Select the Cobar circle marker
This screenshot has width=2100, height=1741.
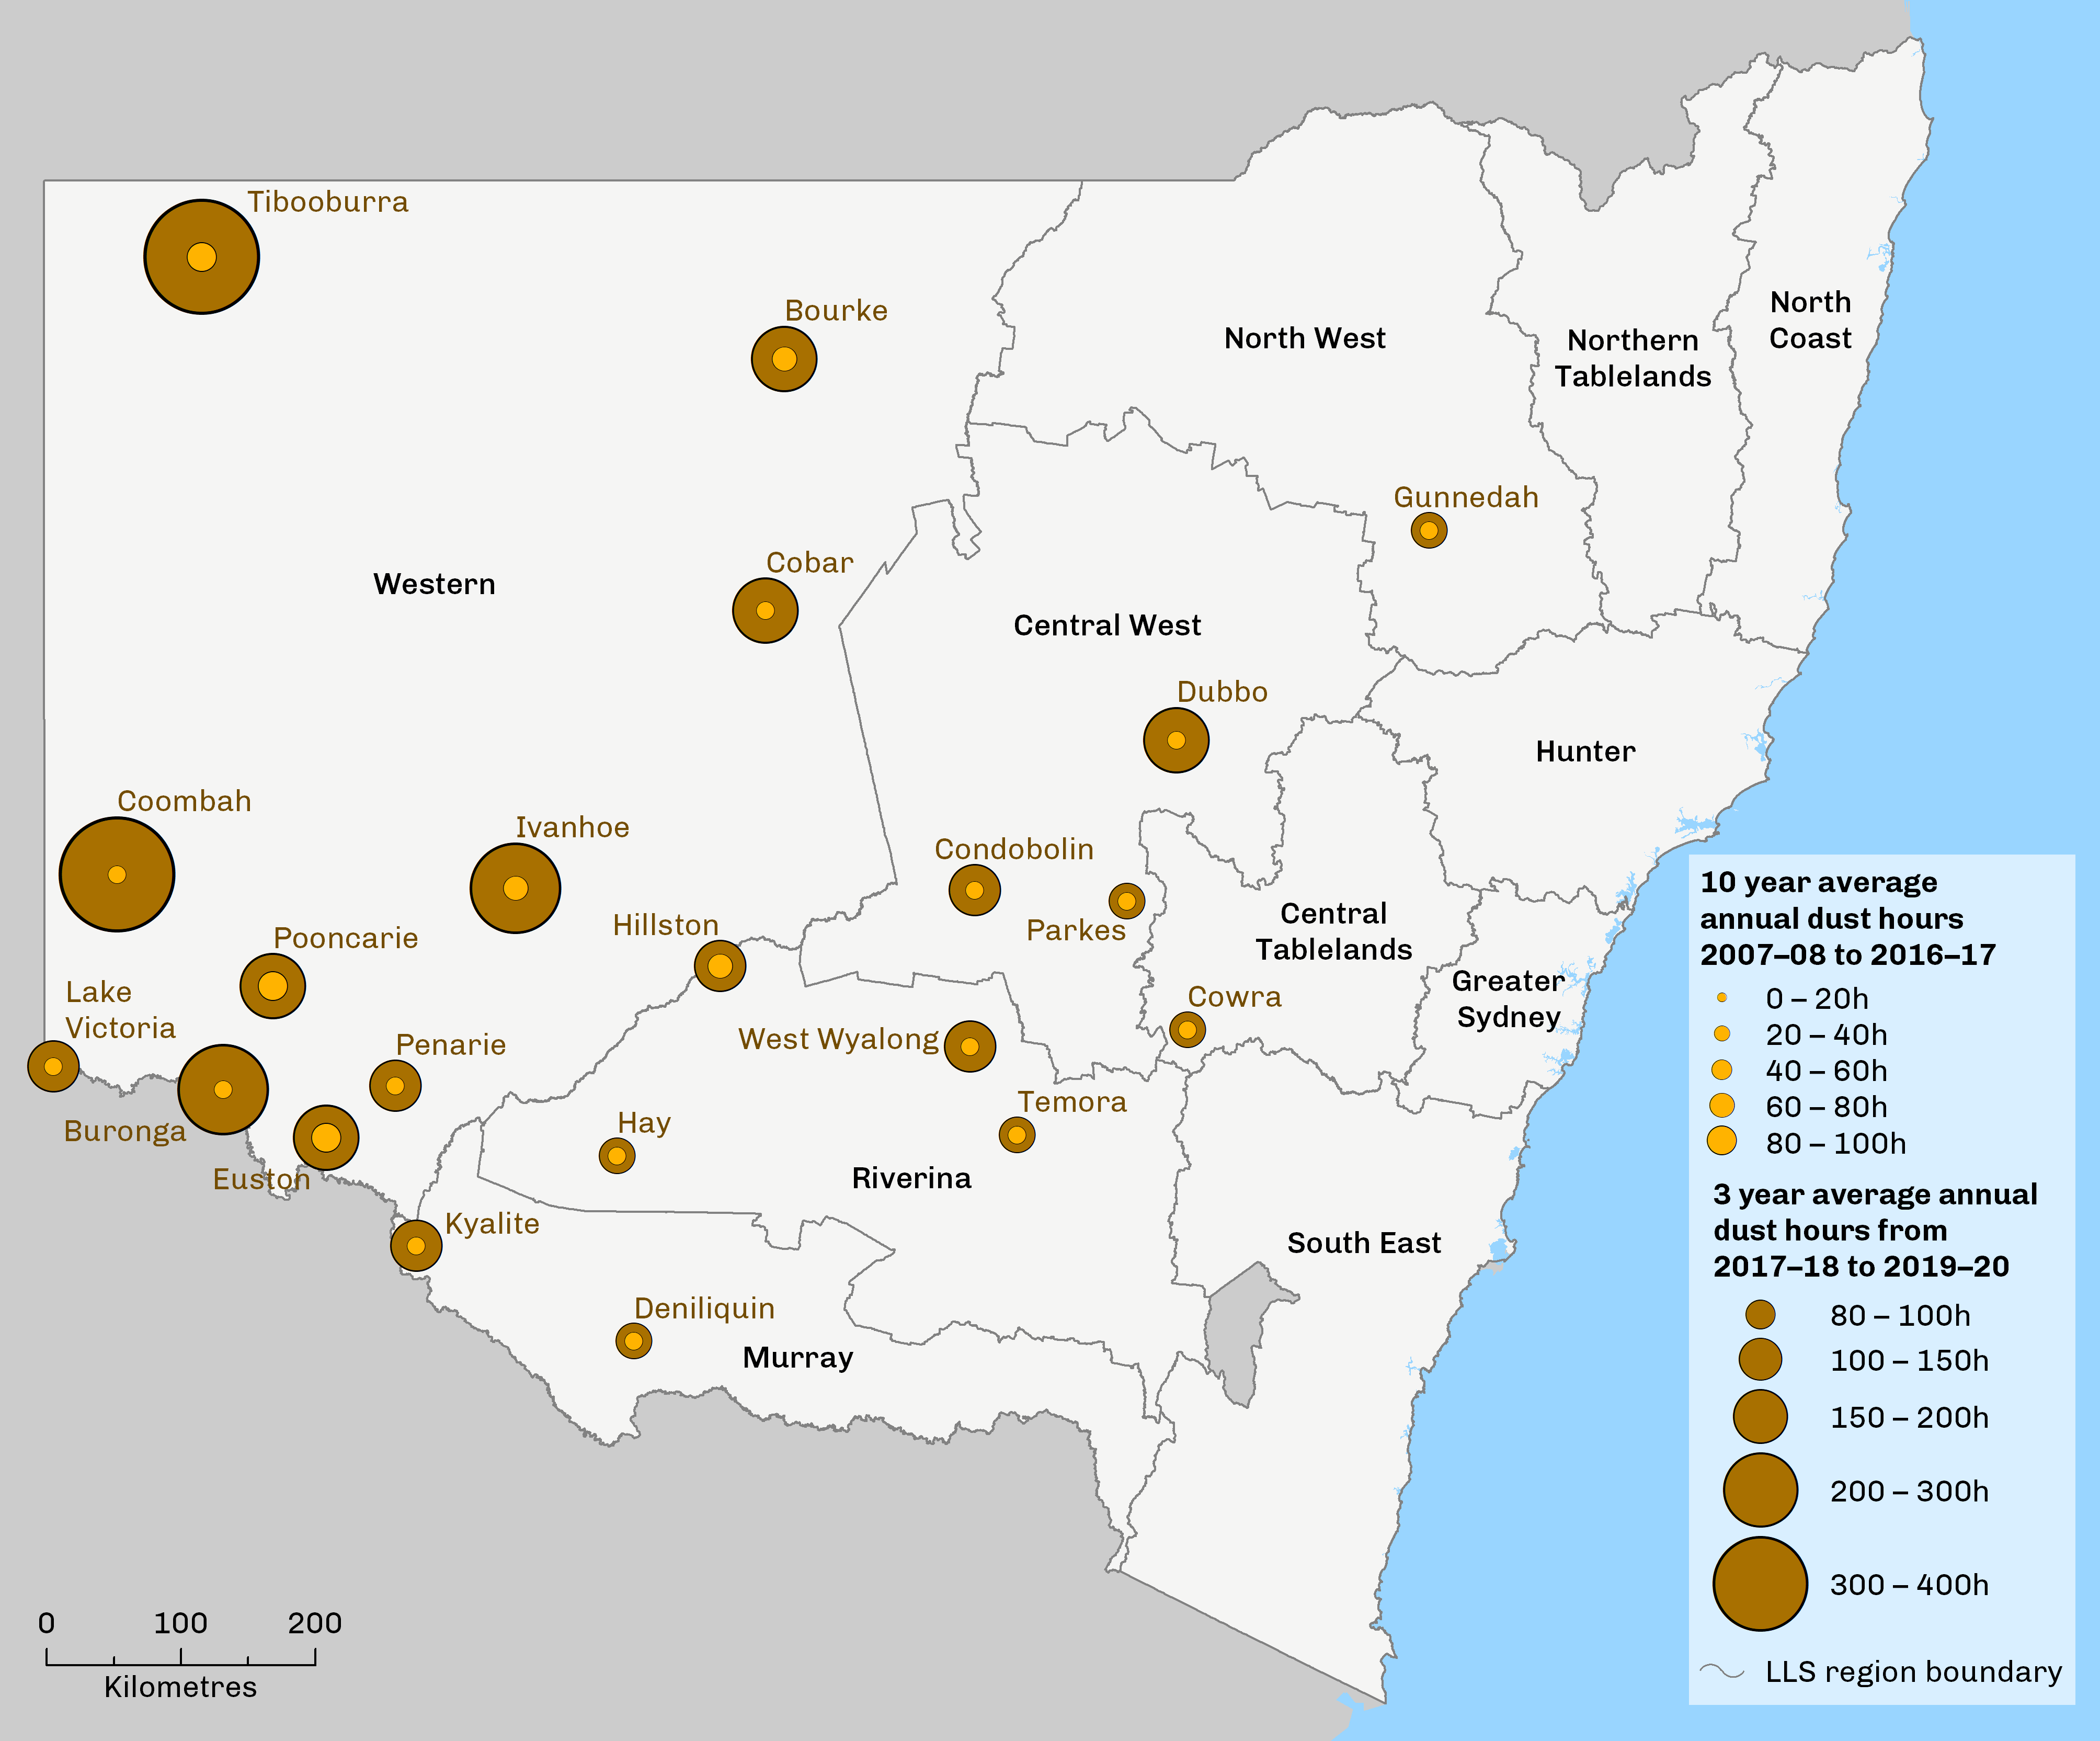[765, 610]
